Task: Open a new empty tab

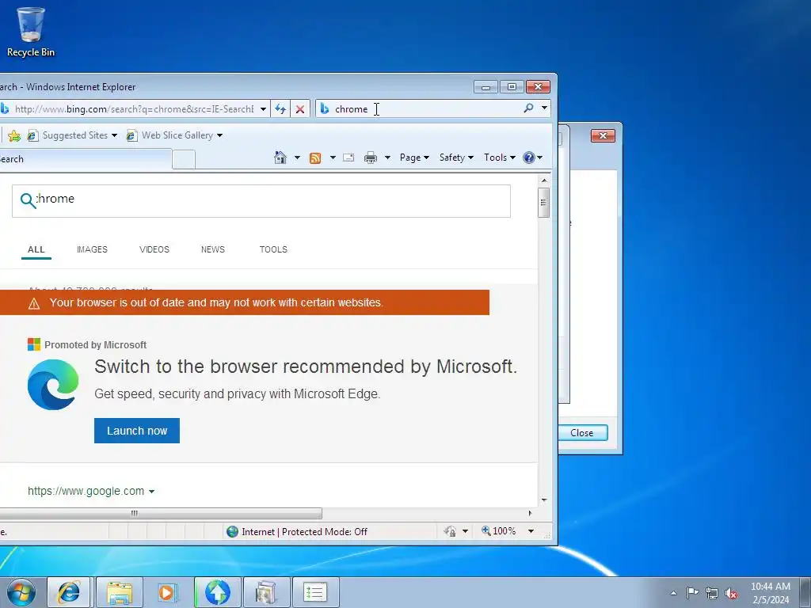Action: pos(184,159)
